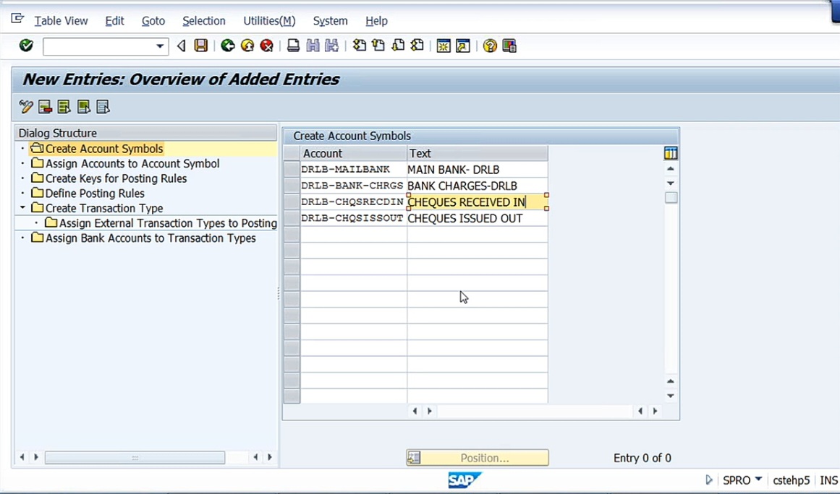The height and width of the screenshot is (494, 840).
Task: Open the Help menu
Action: [x=377, y=21]
